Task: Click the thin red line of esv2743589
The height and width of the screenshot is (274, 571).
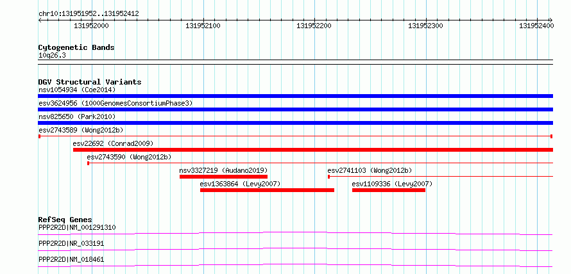Action: pyautogui.click(x=295, y=136)
